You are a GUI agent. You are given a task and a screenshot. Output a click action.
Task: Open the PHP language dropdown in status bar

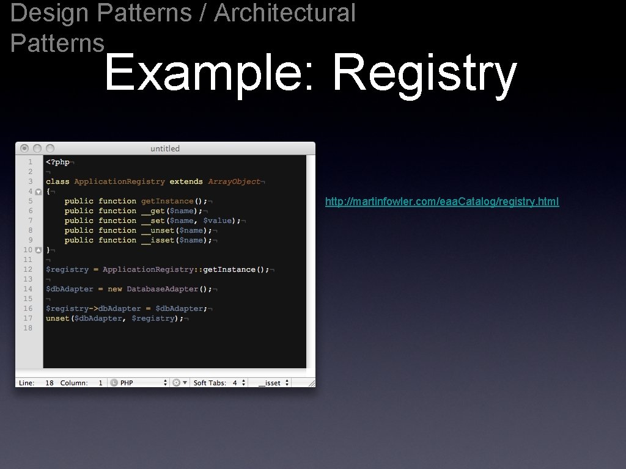[139, 383]
